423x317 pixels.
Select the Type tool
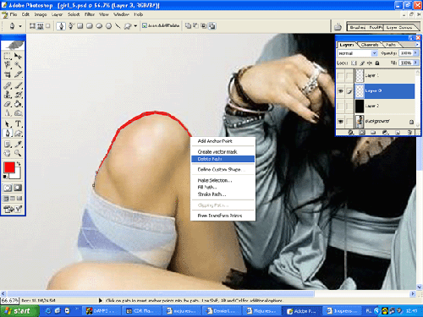click(x=18, y=123)
